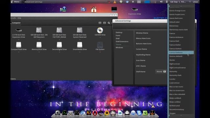Launch Firefox from the dock

pyautogui.click(x=89, y=113)
